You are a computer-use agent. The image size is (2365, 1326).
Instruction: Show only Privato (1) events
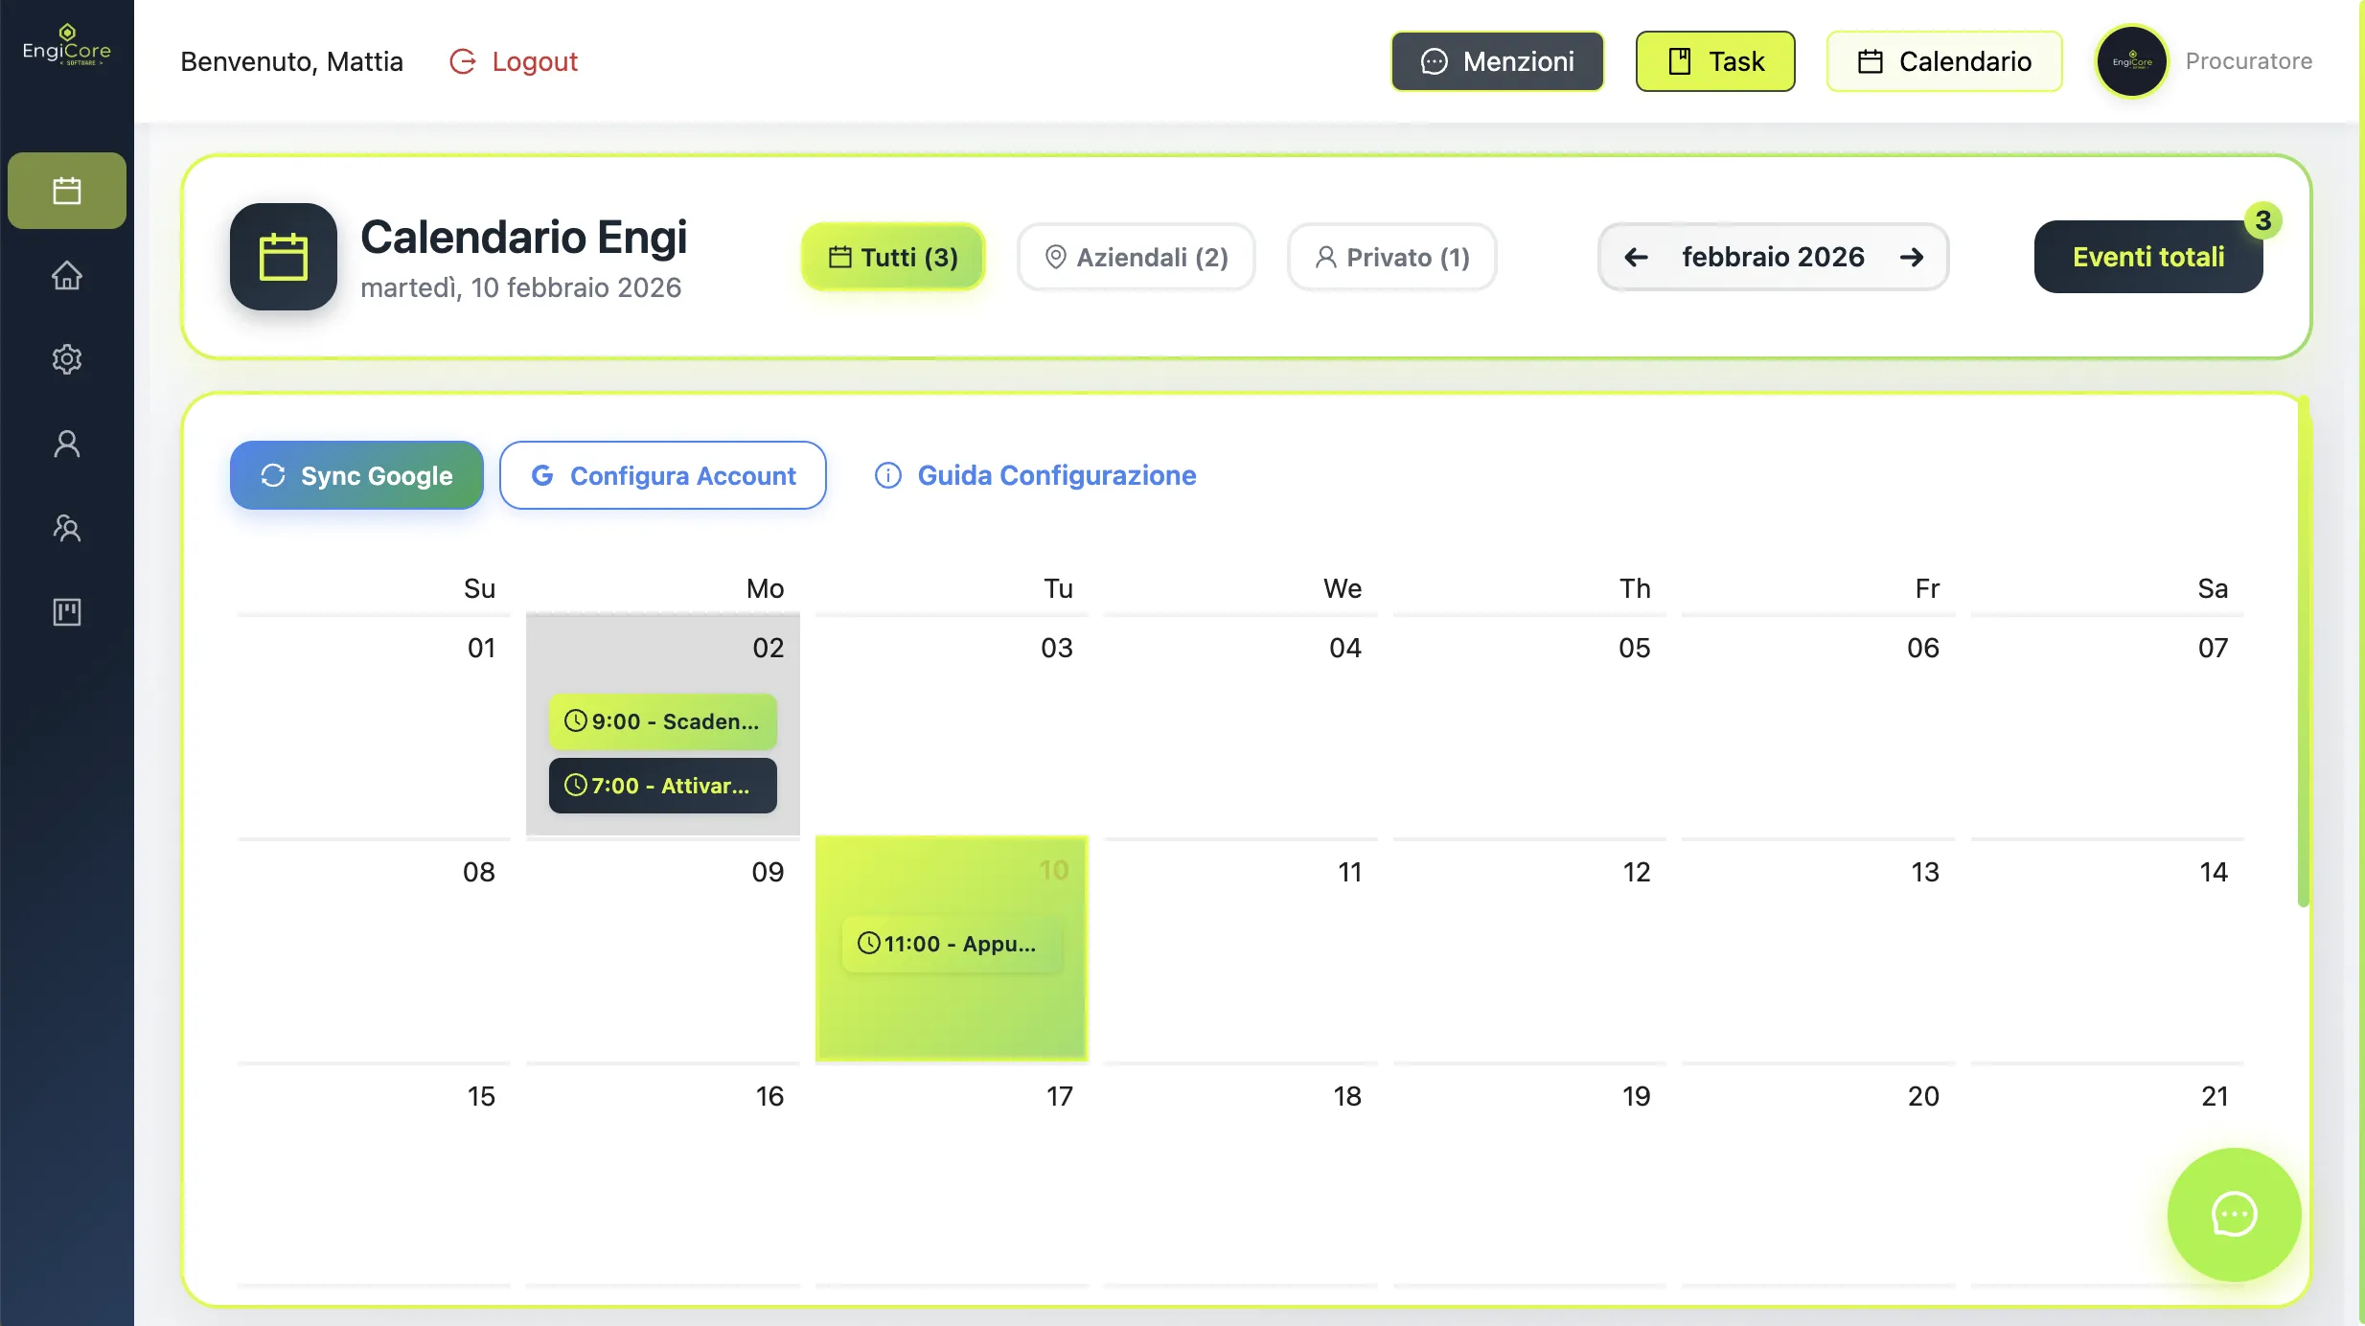pyautogui.click(x=1392, y=257)
